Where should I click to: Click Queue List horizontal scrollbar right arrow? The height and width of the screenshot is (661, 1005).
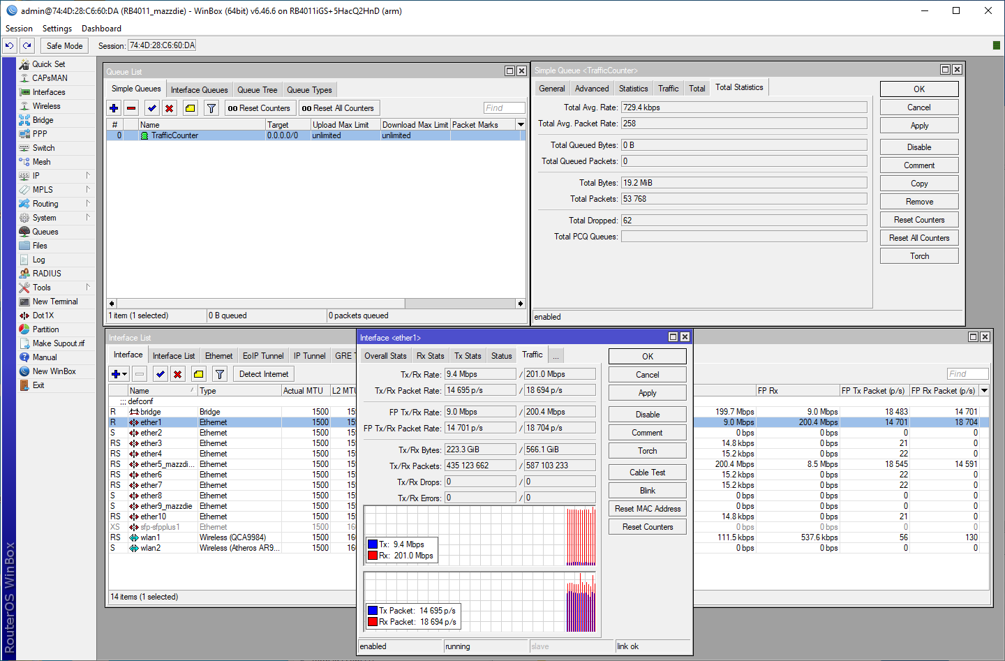click(x=520, y=304)
